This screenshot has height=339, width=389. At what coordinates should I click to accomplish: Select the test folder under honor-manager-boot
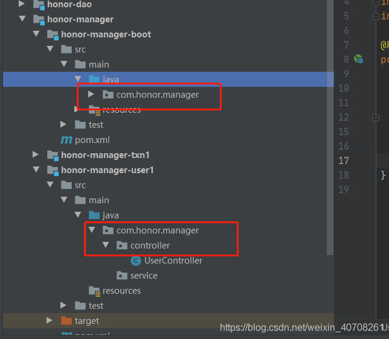tap(95, 125)
